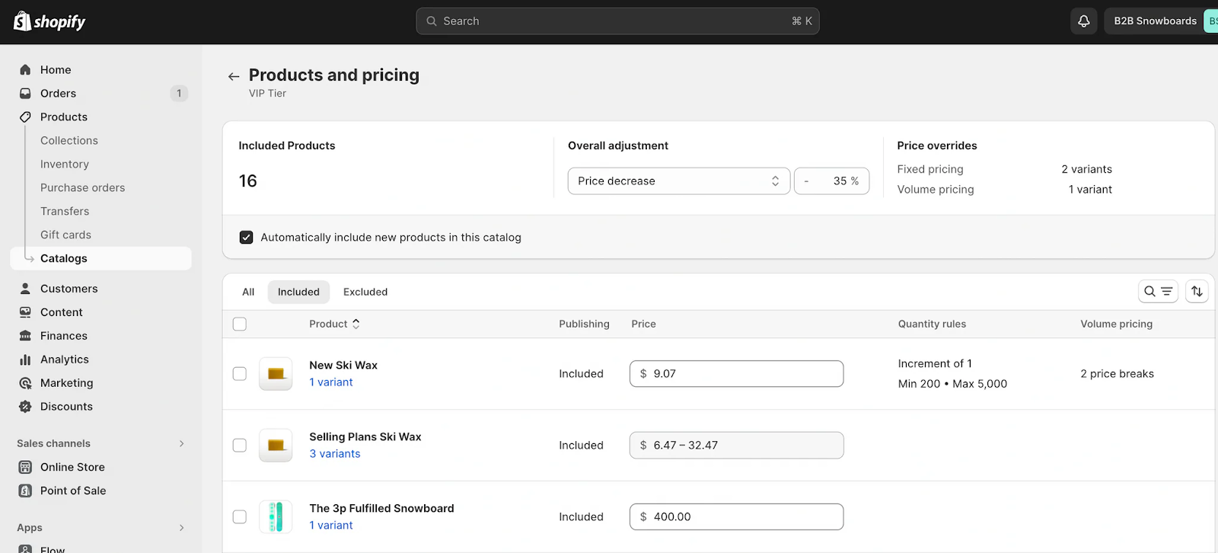
Task: Click the Discounts badge icon
Action: click(25, 407)
